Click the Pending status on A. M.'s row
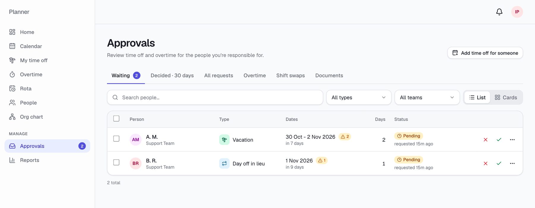This screenshot has width=535, height=208. click(409, 136)
